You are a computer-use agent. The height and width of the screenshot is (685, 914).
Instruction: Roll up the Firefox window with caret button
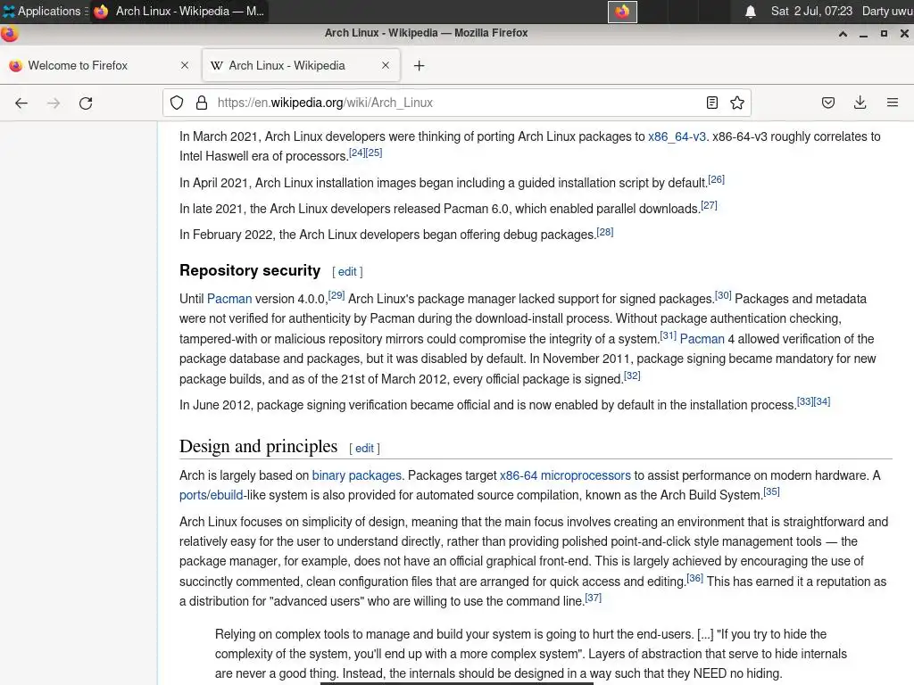pyautogui.click(x=843, y=34)
